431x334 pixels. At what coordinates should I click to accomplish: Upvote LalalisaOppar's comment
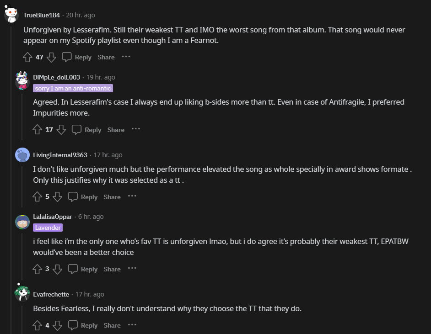pos(38,269)
